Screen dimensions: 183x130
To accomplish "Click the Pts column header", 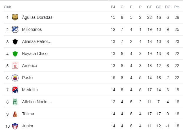I will 177,7.
